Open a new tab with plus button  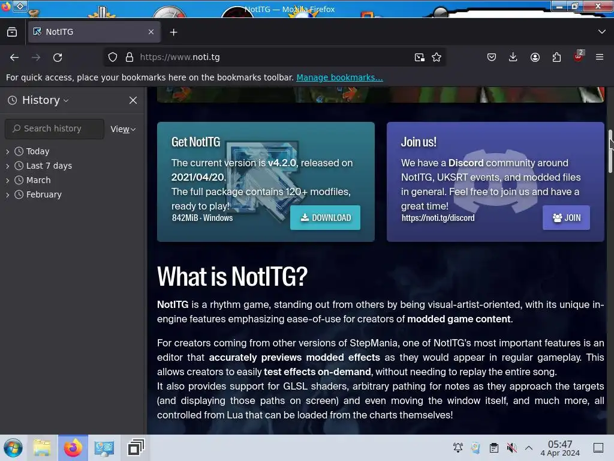pos(173,32)
